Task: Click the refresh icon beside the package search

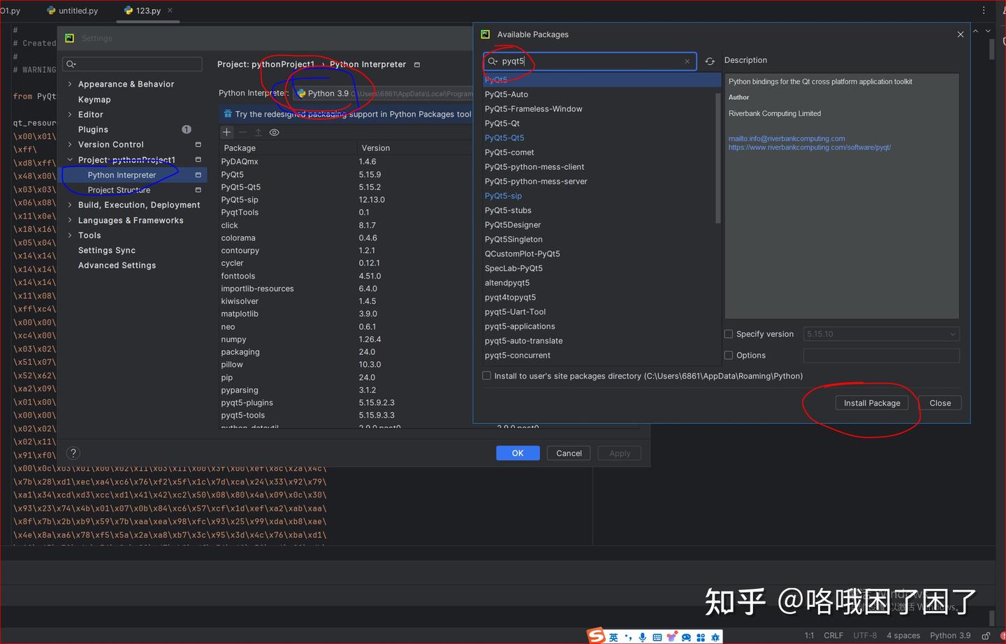Action: tap(710, 61)
